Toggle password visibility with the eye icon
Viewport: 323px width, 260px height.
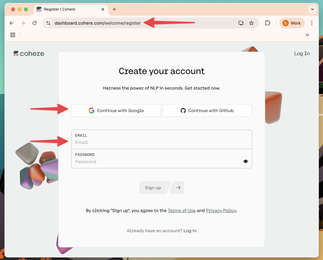(245, 161)
